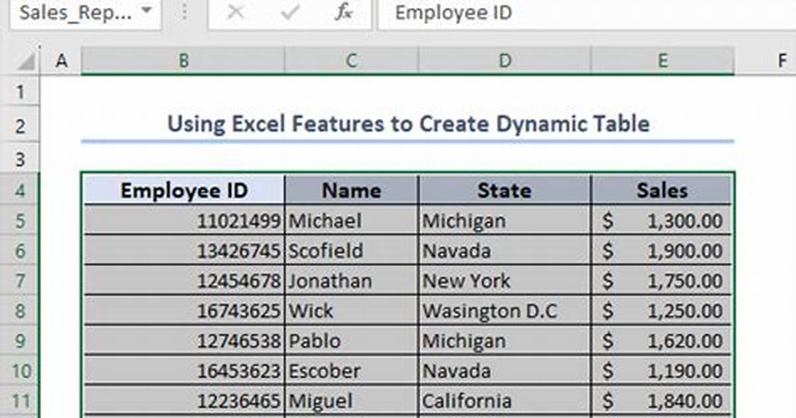Select cell with ID 16453623
Image resolution: width=796 pixels, height=418 pixels.
click(183, 371)
